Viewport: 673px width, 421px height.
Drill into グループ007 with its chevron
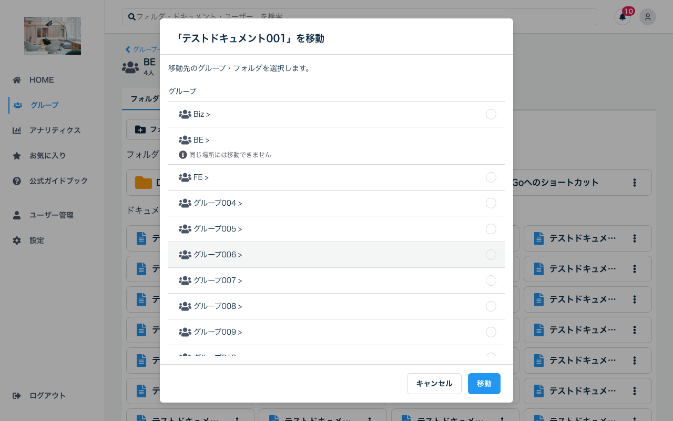tap(240, 280)
